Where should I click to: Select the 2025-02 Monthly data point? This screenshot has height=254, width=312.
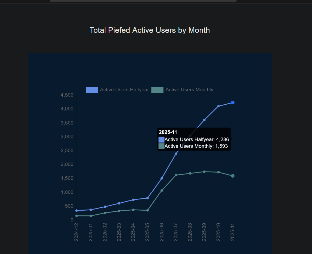[x=105, y=213]
